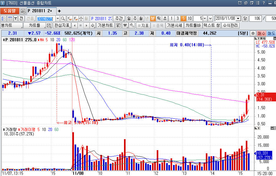The image size is (276, 176).
Task: Click the won currency symbol icon
Action: (x=125, y=26)
